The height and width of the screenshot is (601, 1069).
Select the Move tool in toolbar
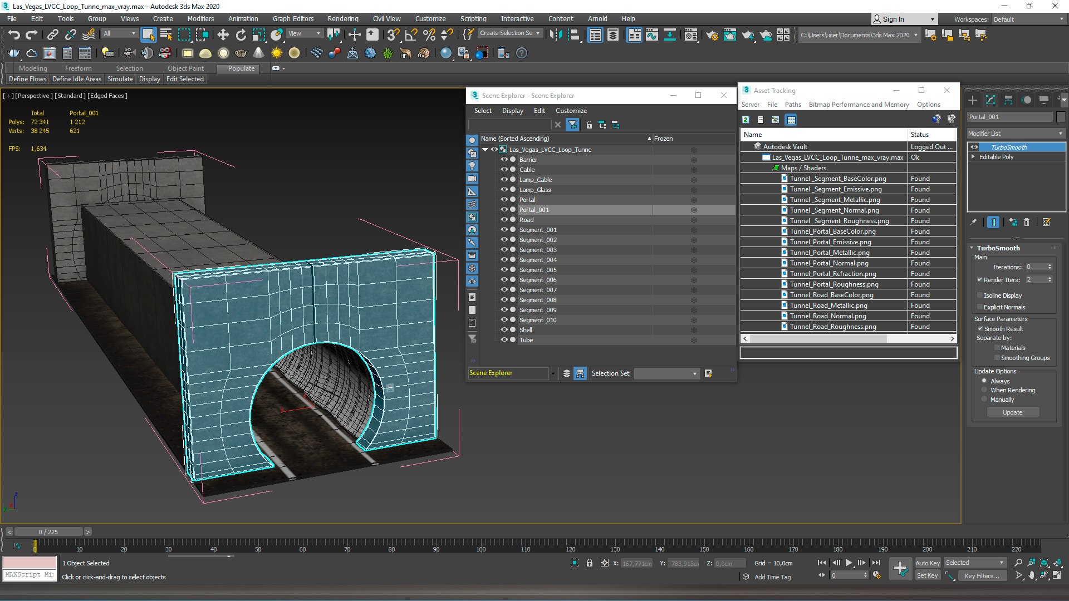point(223,35)
